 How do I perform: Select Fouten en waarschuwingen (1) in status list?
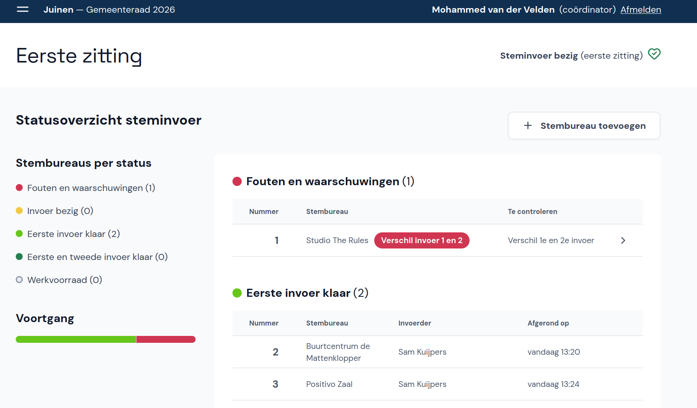point(85,188)
